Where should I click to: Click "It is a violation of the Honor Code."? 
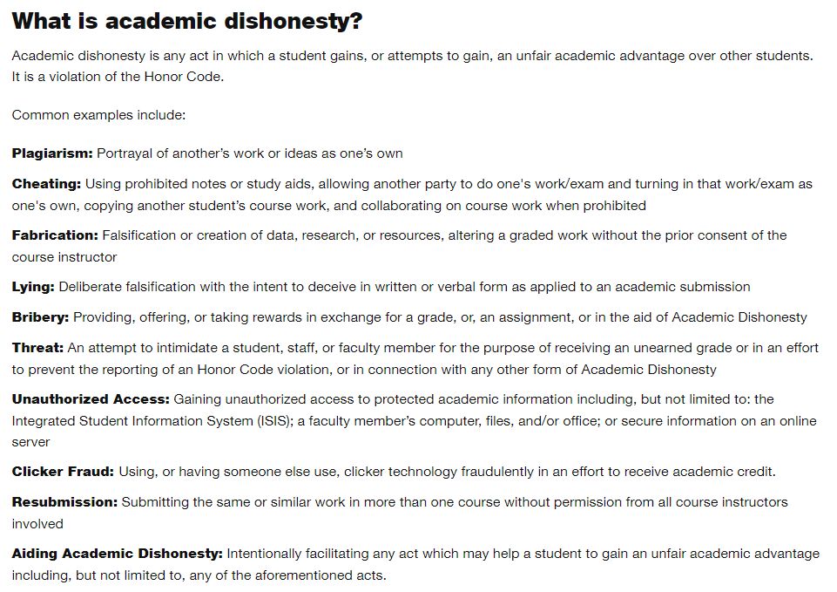pyautogui.click(x=118, y=77)
